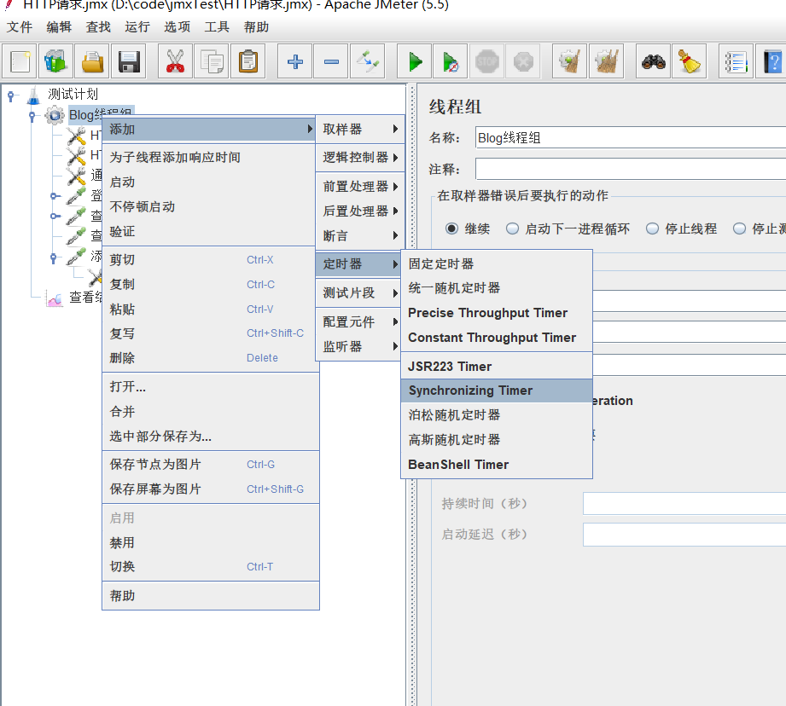This screenshot has width=786, height=706.
Task: Start without pauses icon
Action: (x=451, y=61)
